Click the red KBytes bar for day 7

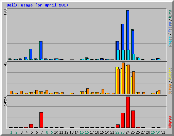coord(41,120)
